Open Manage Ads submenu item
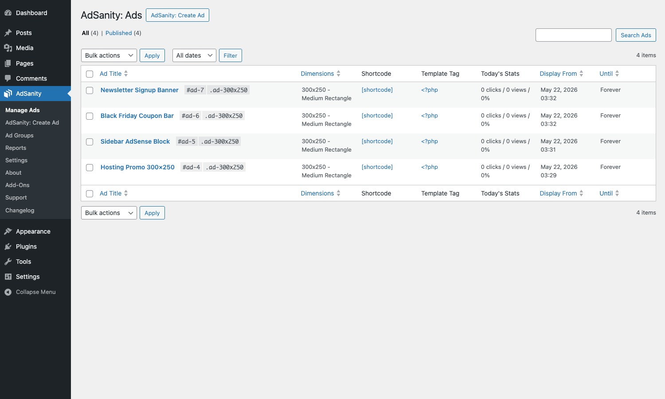This screenshot has height=399, width=665. tap(23, 110)
